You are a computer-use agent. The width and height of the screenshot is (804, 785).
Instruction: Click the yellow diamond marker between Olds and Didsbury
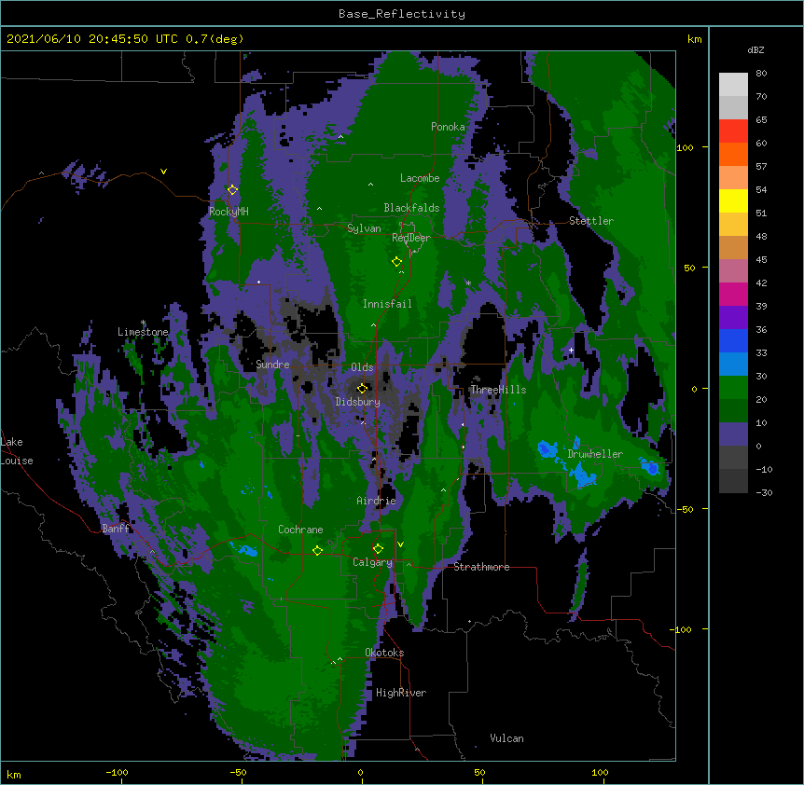[x=362, y=389]
